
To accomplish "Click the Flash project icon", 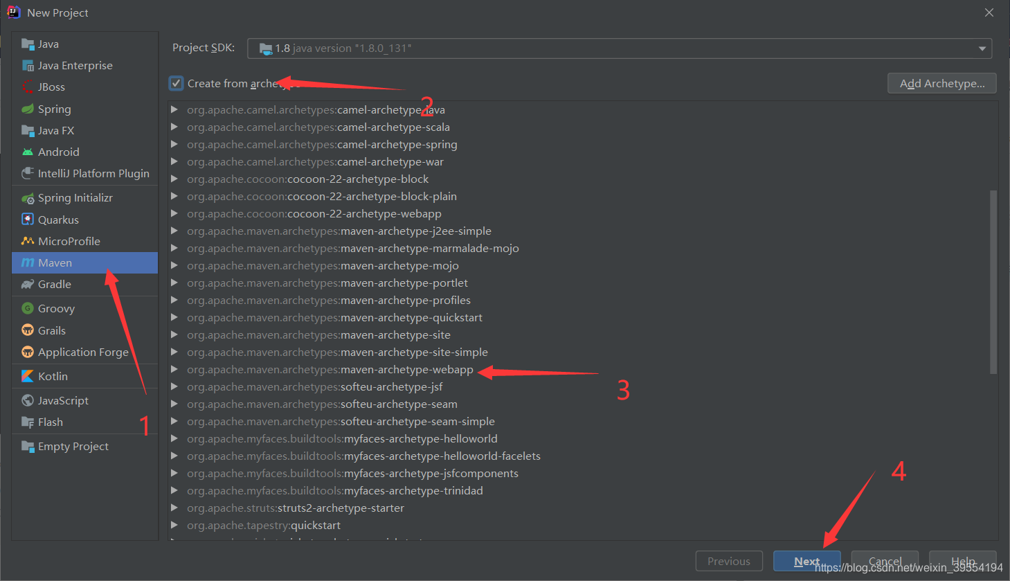I will (x=28, y=422).
